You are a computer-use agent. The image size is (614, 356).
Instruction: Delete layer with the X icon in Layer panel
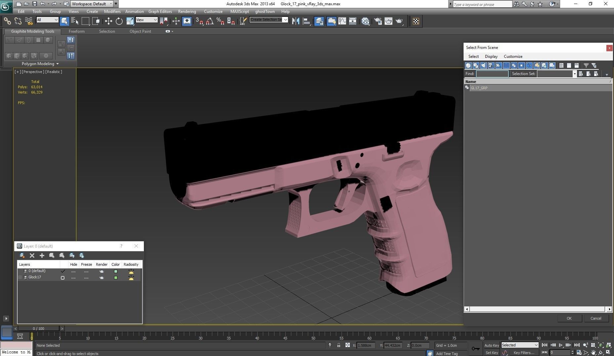[x=32, y=256]
